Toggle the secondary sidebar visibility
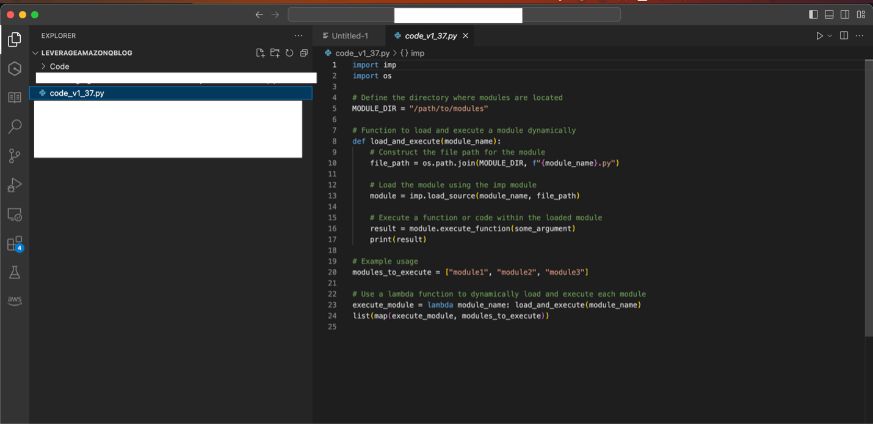Screen dimensions: 873x426 click(845, 14)
